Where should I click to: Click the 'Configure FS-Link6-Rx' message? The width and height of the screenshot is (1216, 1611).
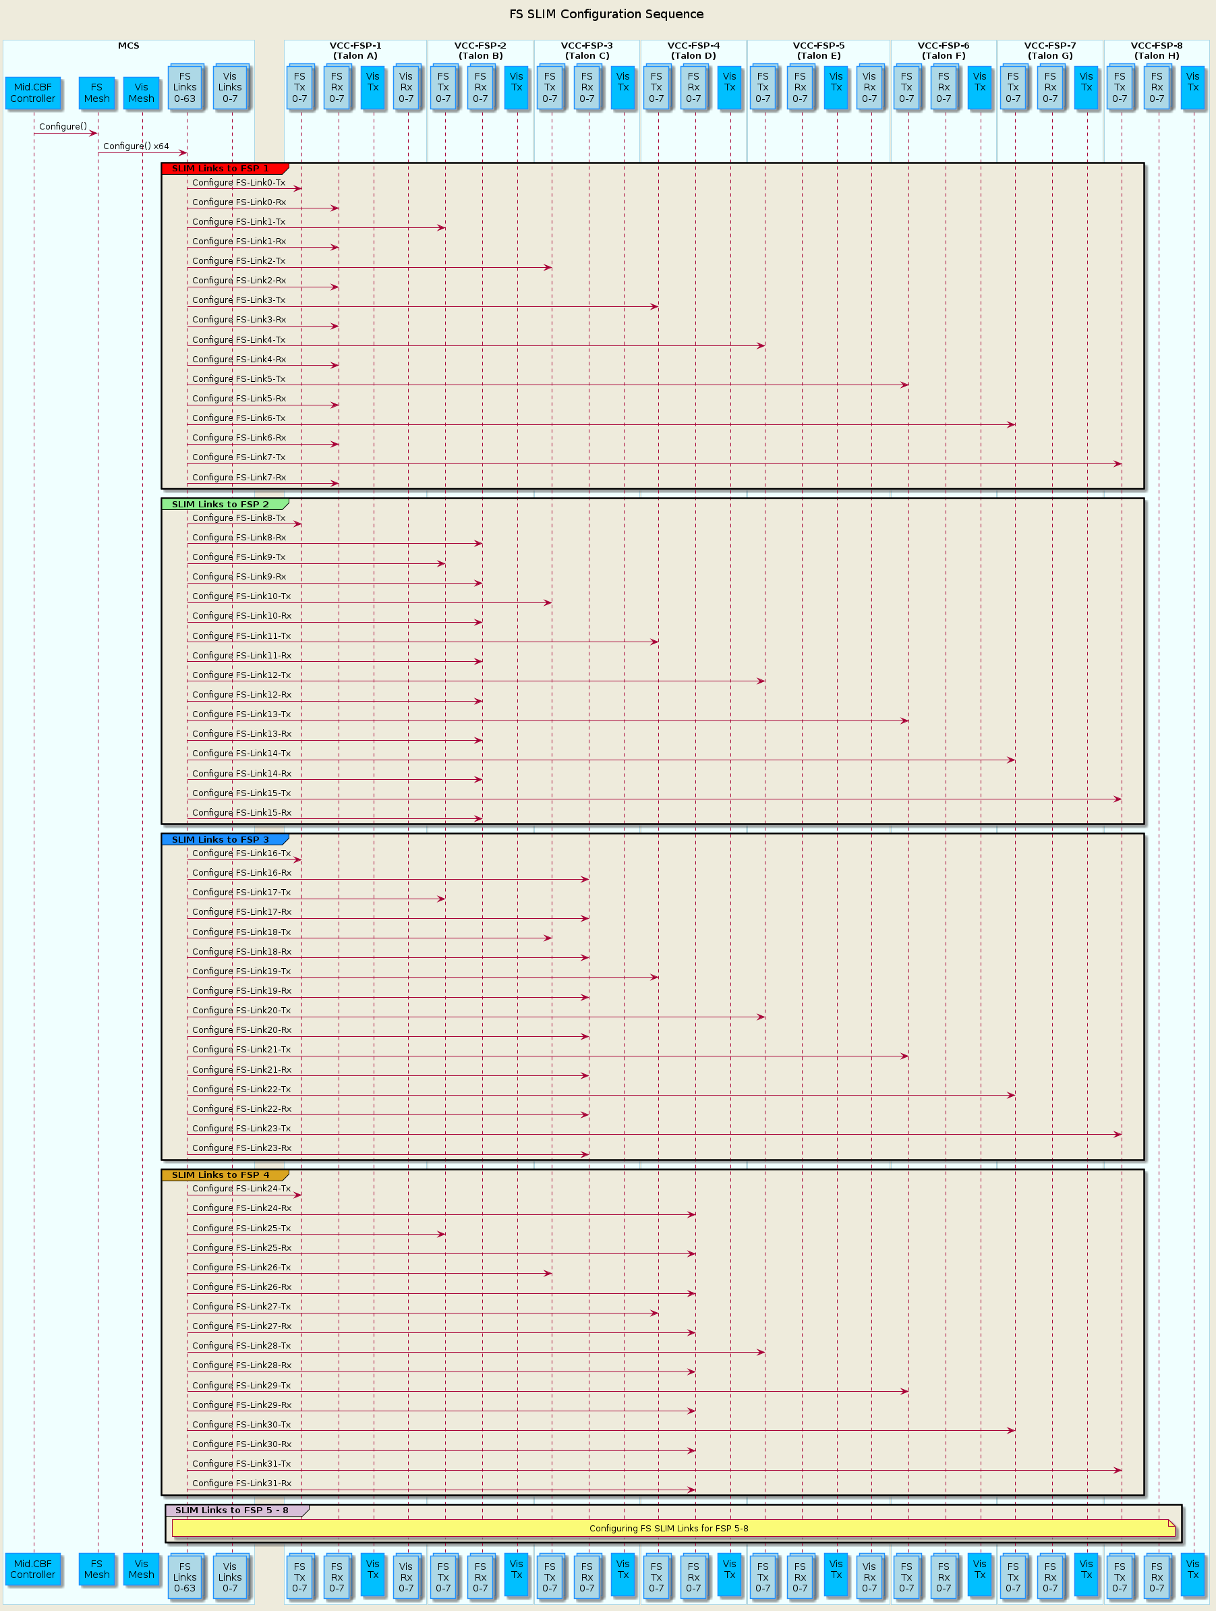(239, 438)
